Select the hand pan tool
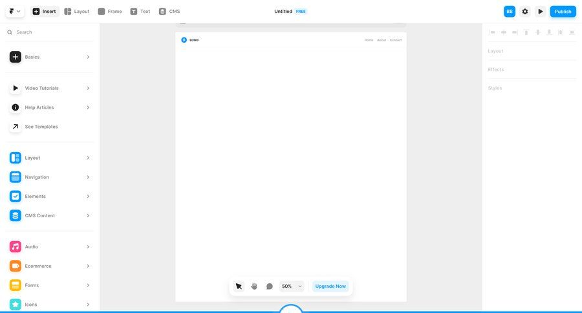 [x=254, y=286]
